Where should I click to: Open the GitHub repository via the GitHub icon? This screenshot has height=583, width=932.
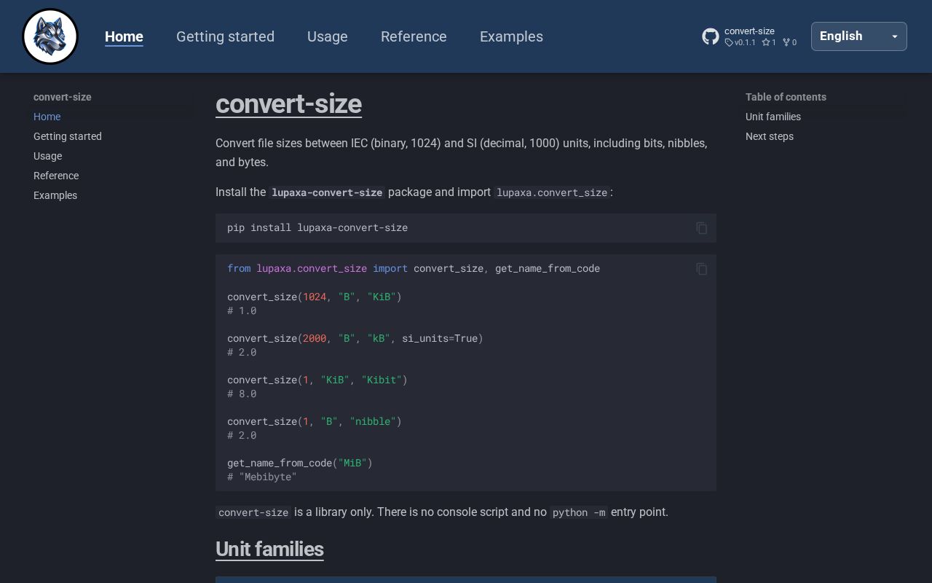click(711, 36)
